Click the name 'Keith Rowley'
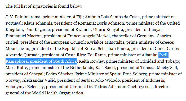186x101 pixels. (91, 61)
